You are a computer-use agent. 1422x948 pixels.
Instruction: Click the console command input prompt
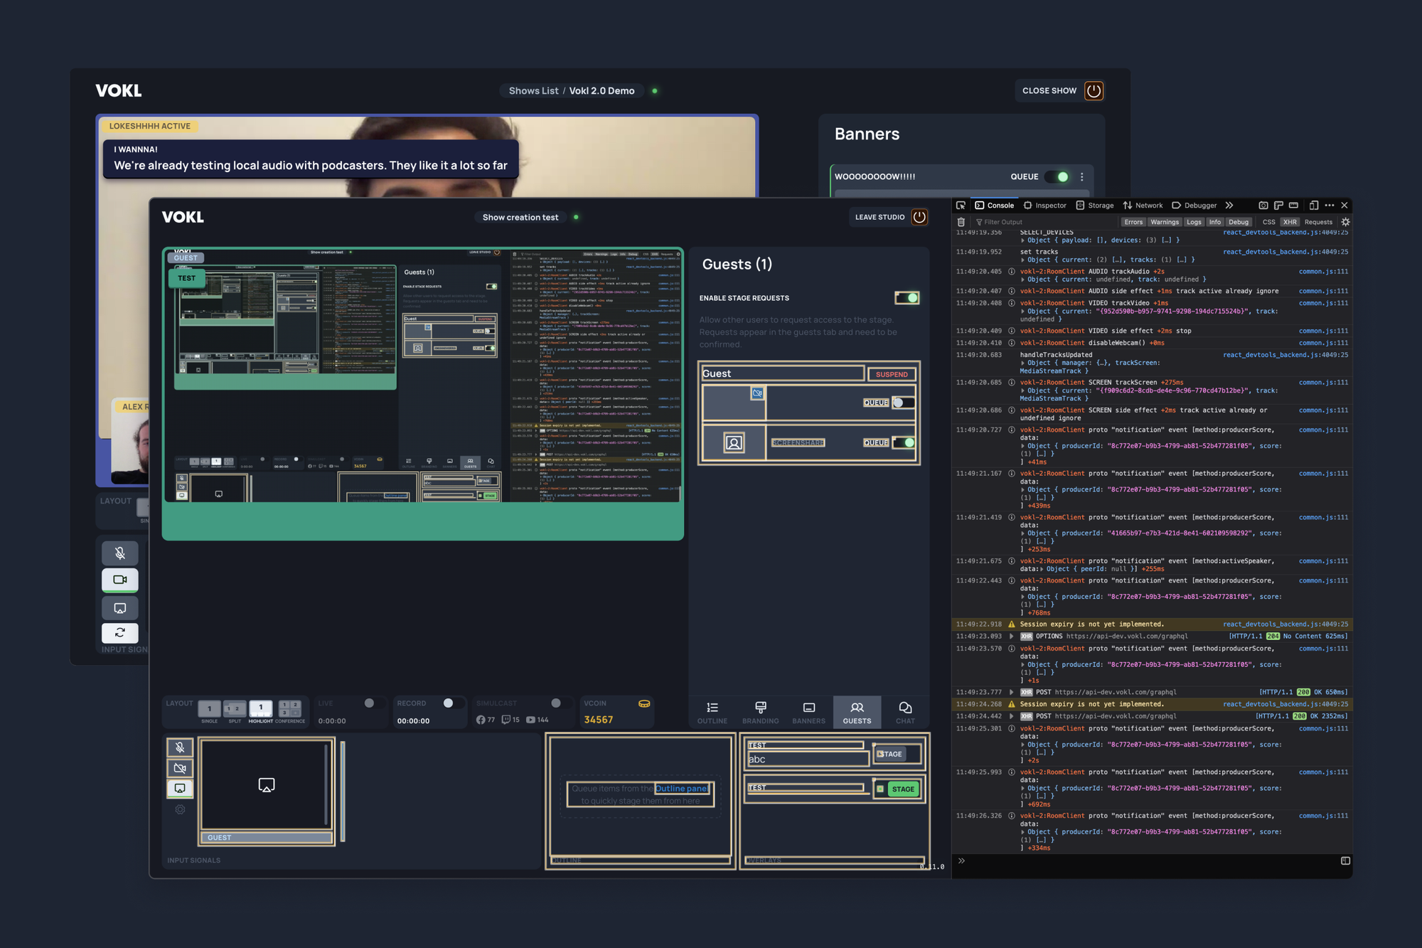click(x=1148, y=861)
